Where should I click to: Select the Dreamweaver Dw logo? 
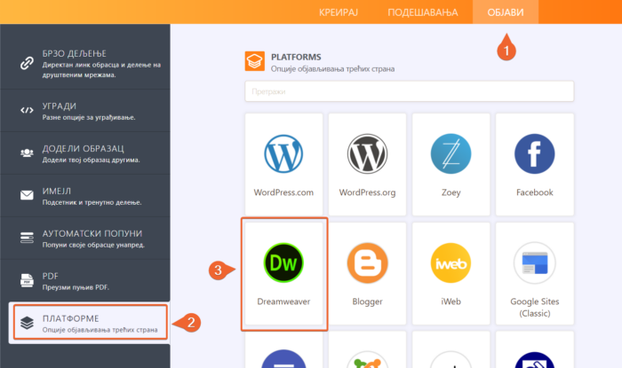[283, 262]
